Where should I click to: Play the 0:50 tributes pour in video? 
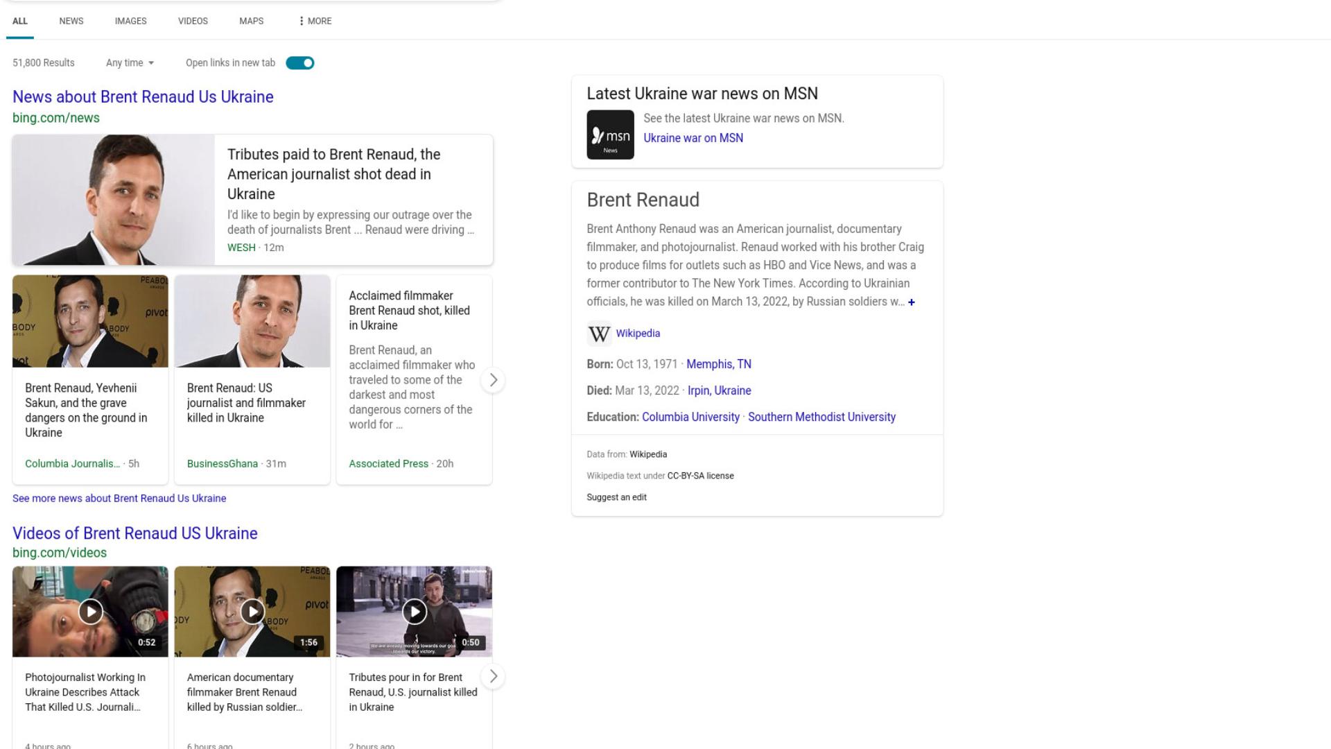coord(415,612)
